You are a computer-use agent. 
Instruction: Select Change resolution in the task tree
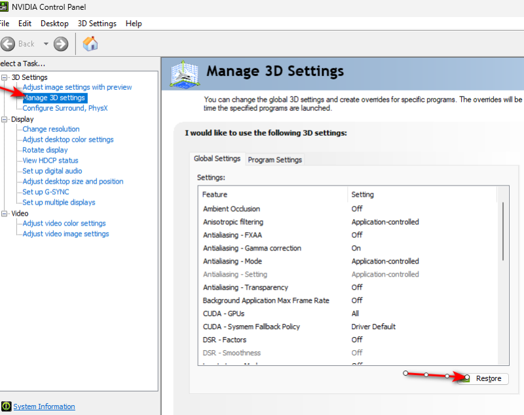[51, 129]
